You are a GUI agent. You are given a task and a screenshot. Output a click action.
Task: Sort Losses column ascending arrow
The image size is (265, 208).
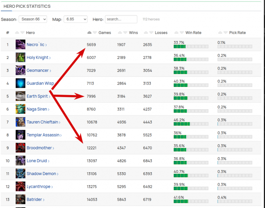[146, 32]
